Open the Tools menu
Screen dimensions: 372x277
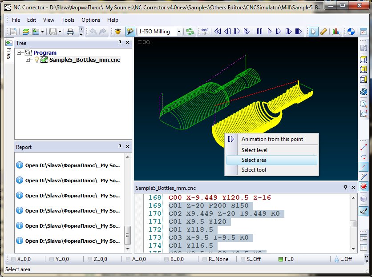(x=68, y=20)
